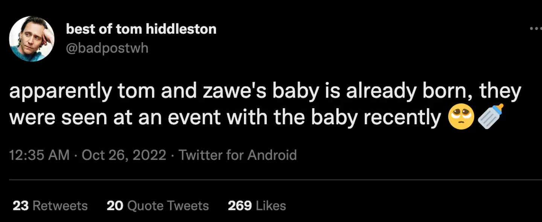542x222 pixels.
Task: Click the @badpostwh handle
Action: tap(107, 48)
